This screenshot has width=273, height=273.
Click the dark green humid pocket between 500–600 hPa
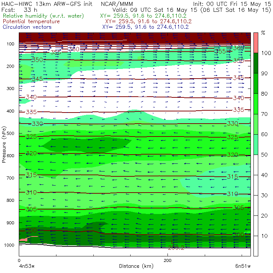click(x=87, y=145)
